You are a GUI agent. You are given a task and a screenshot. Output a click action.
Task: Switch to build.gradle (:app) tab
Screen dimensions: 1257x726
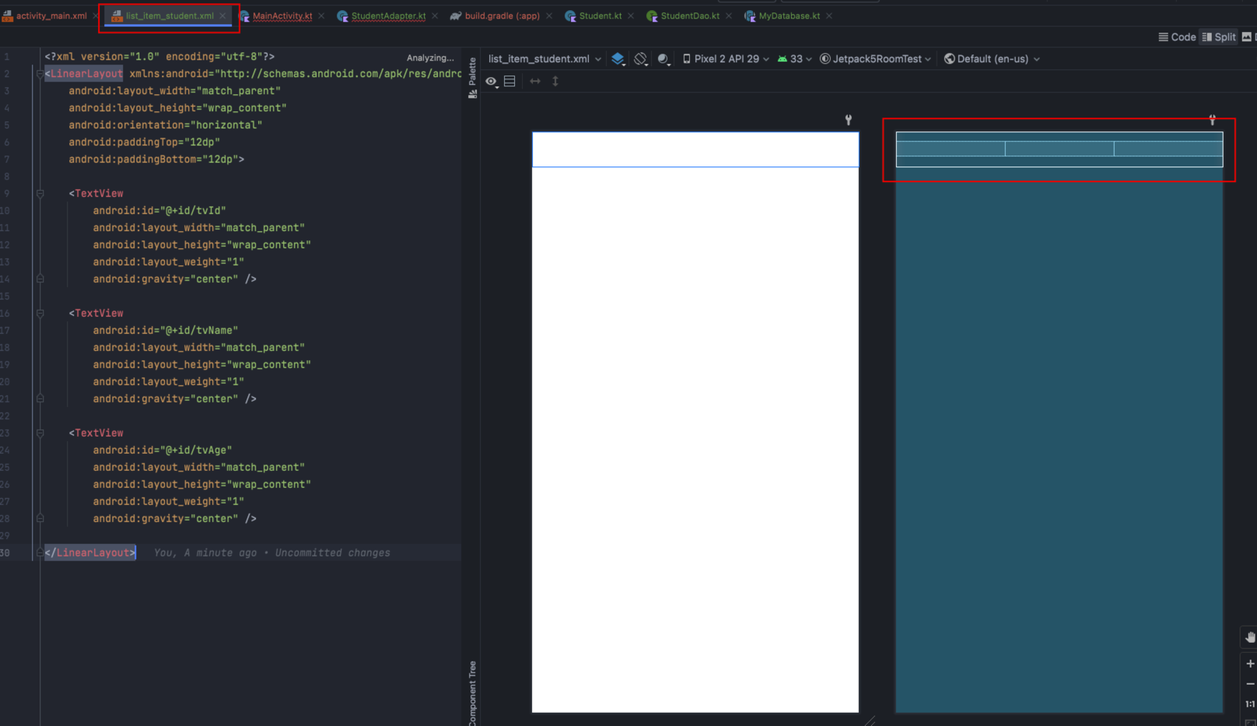(x=502, y=16)
